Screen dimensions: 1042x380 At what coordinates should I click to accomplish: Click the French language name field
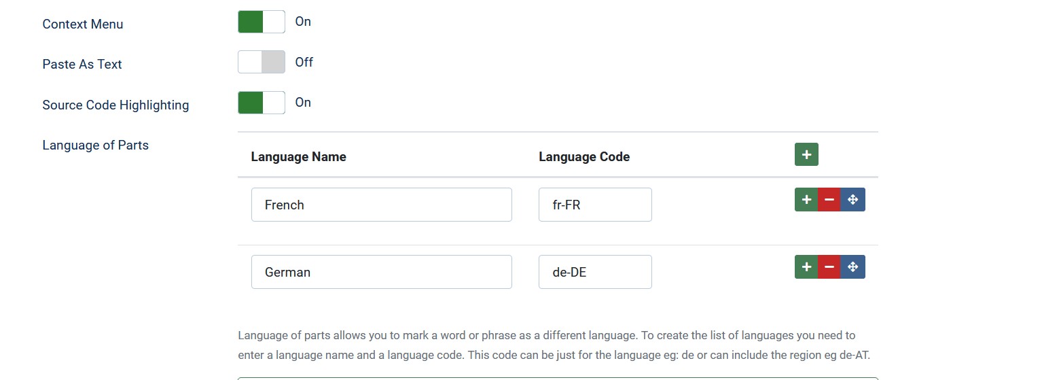[381, 205]
